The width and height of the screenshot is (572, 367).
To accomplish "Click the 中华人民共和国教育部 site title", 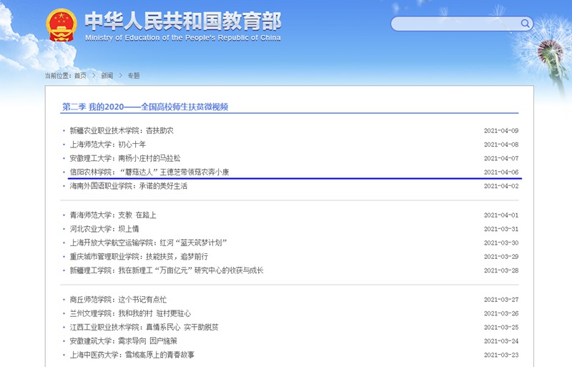I will tap(182, 21).
